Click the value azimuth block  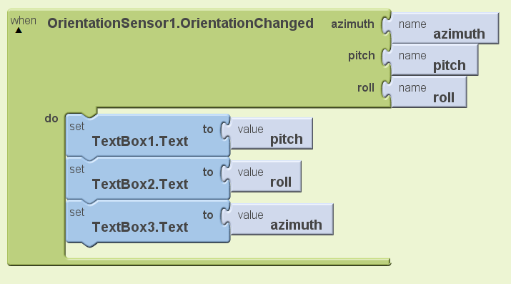[282, 220]
